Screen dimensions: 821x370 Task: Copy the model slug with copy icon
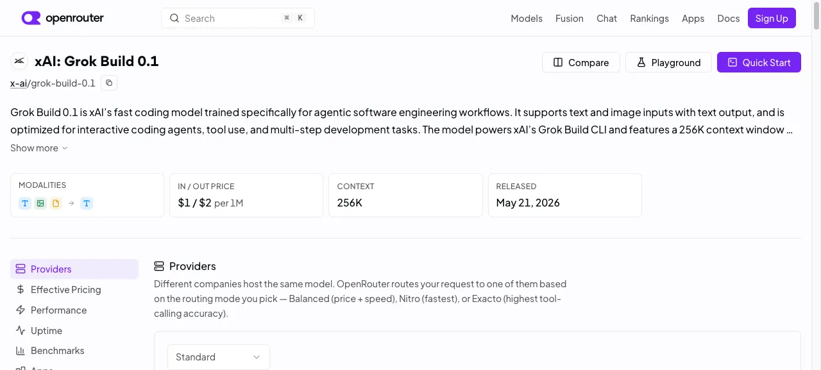coord(109,83)
